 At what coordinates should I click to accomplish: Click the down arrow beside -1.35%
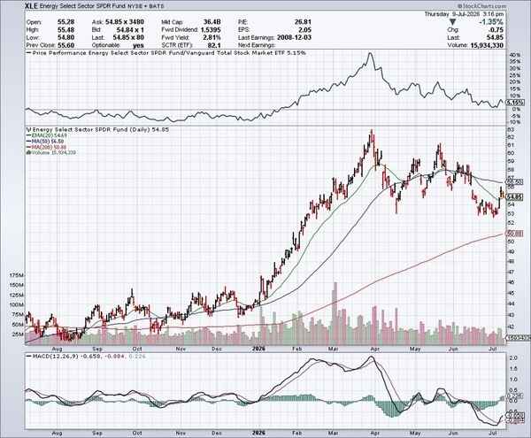(x=452, y=22)
